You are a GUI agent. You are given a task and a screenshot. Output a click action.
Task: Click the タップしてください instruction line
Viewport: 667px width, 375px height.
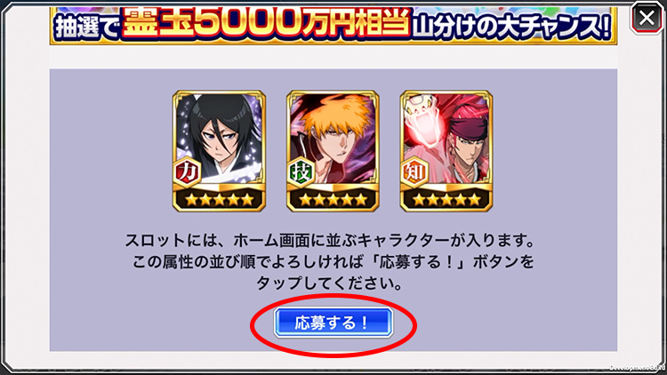click(x=329, y=283)
